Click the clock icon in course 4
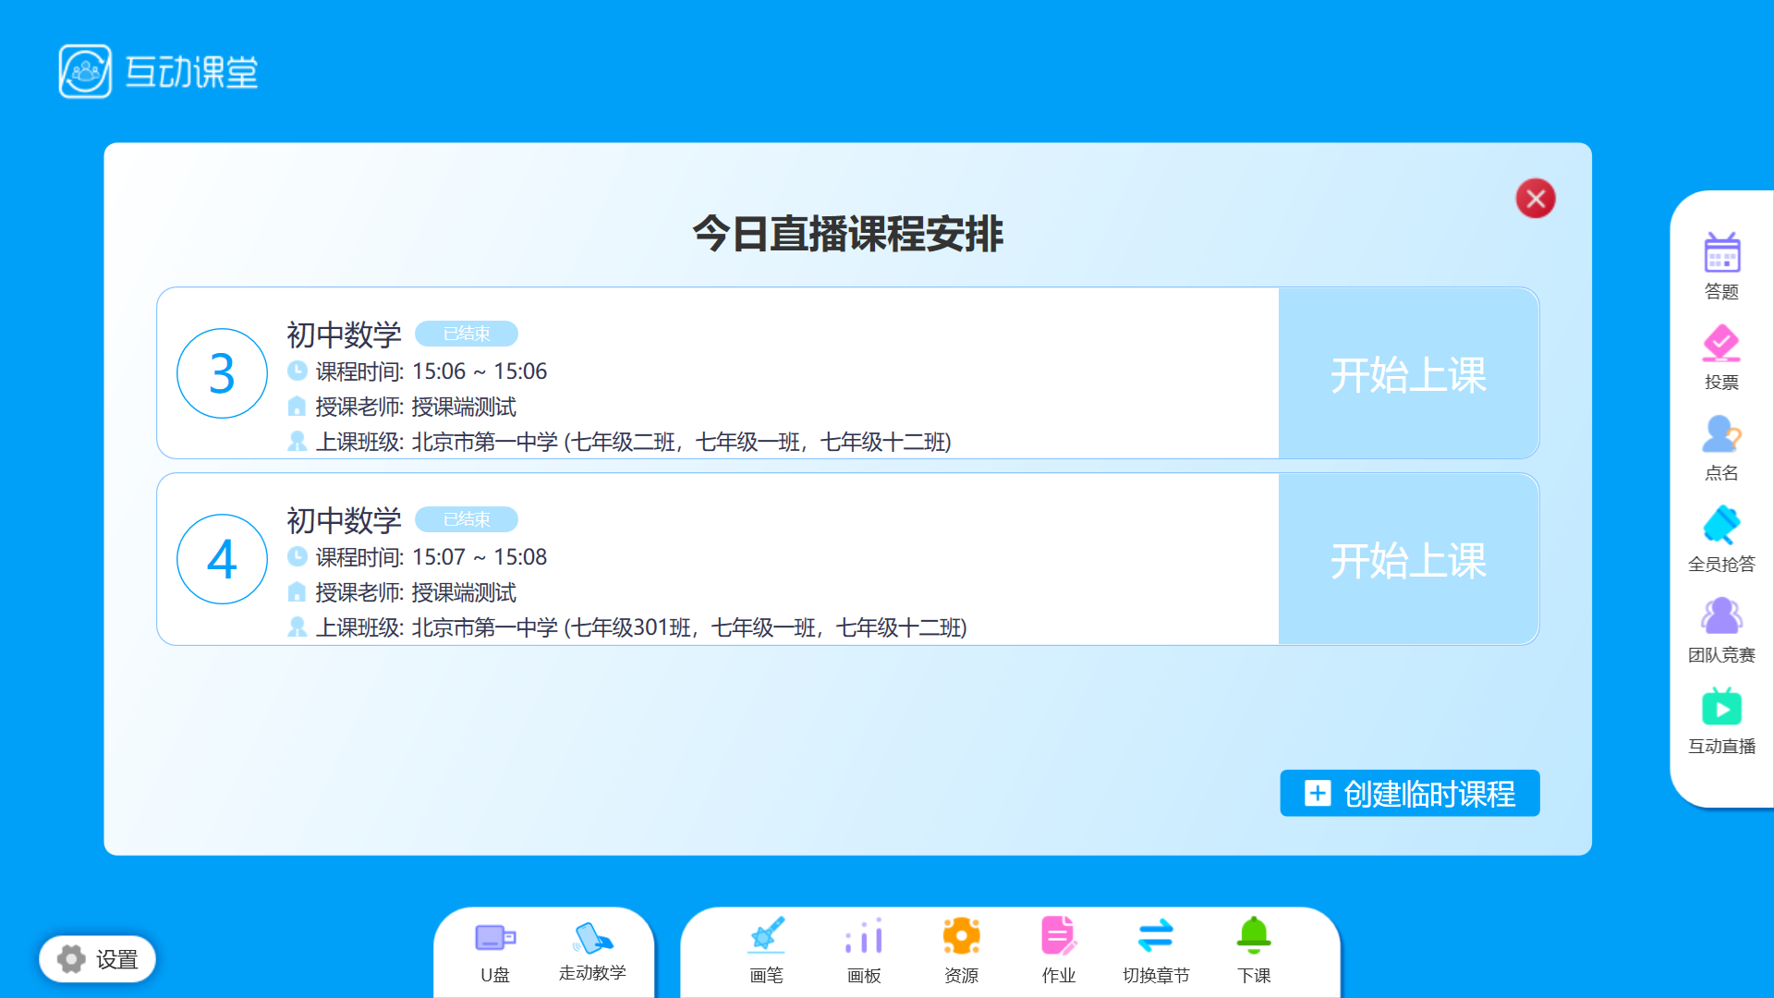The width and height of the screenshot is (1774, 998). (x=297, y=556)
